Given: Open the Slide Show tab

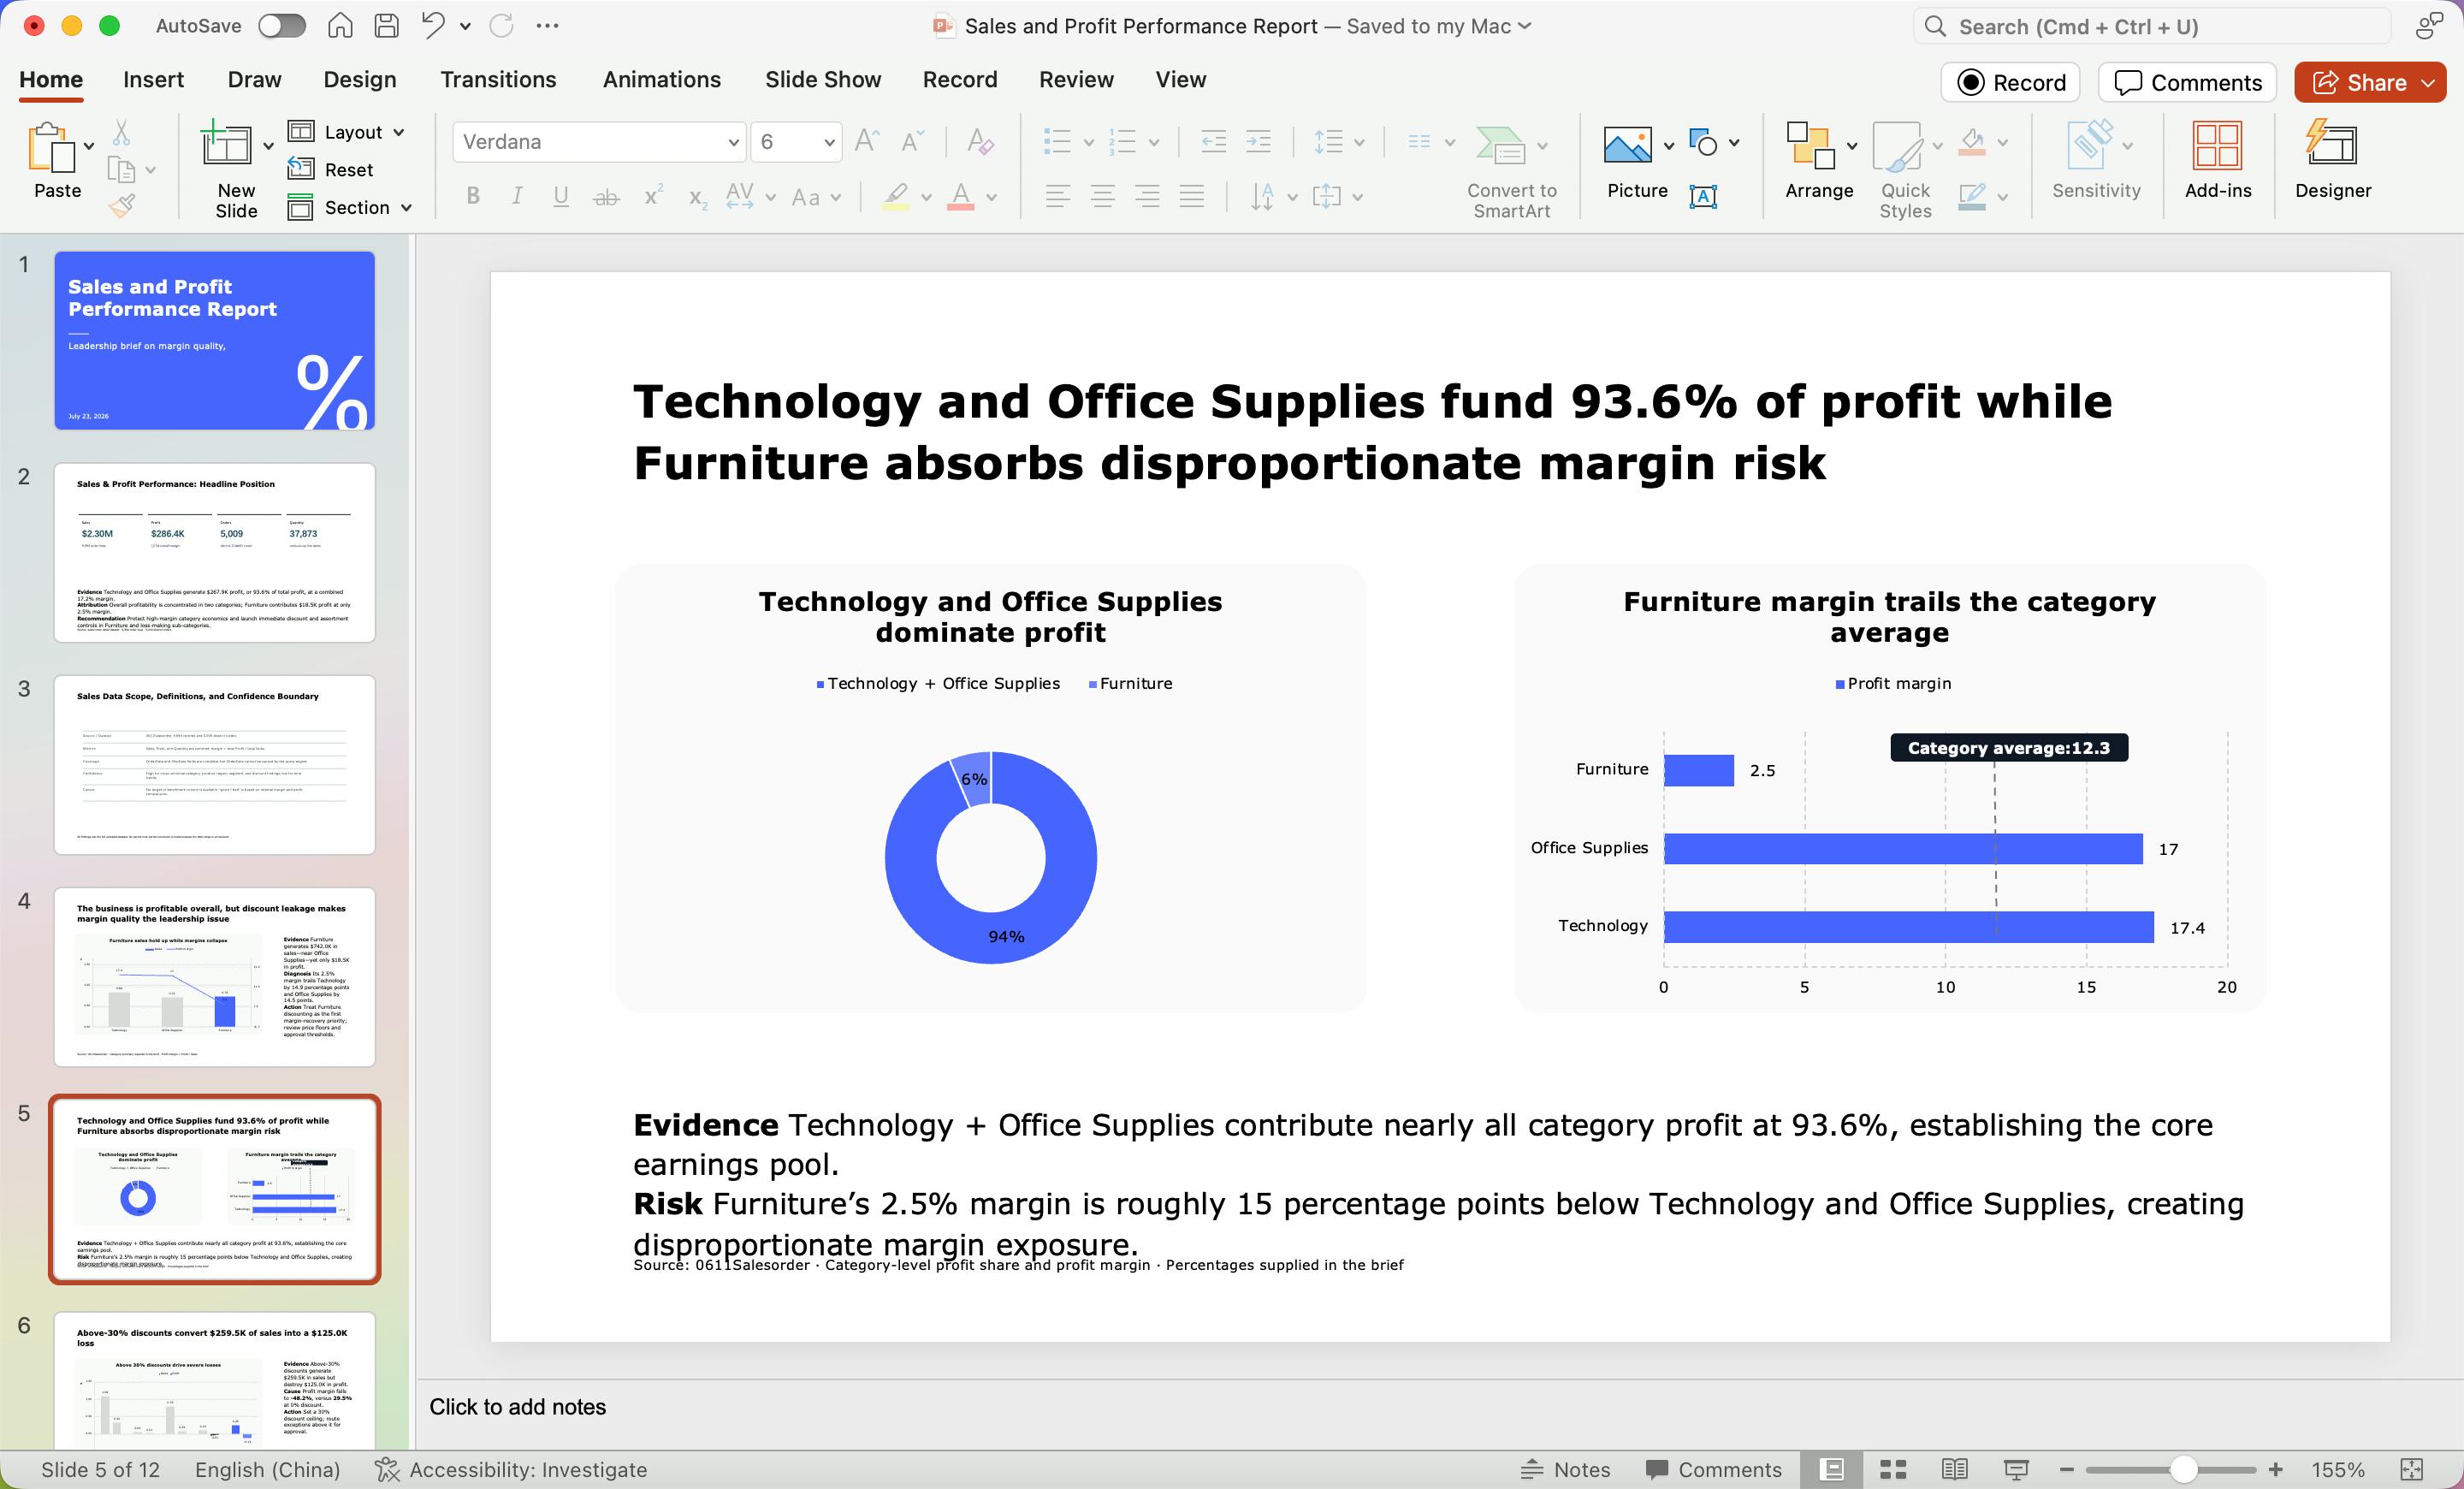Looking at the screenshot, I should (822, 79).
